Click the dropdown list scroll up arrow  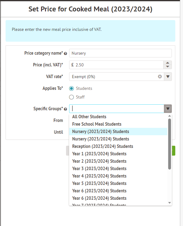(170, 116)
